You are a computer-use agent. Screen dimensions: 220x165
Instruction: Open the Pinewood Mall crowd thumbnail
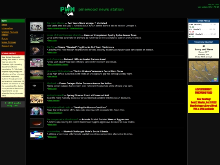pos(37,99)
